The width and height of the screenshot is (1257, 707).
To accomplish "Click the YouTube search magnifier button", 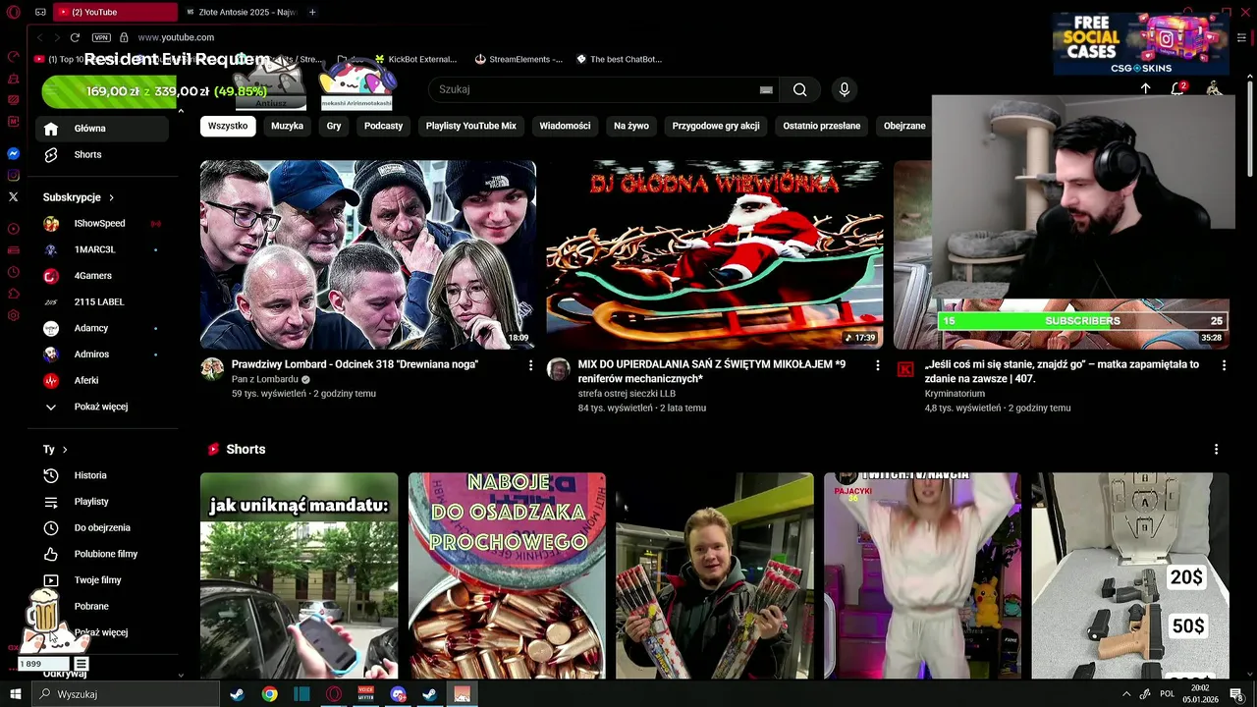I will tap(800, 89).
